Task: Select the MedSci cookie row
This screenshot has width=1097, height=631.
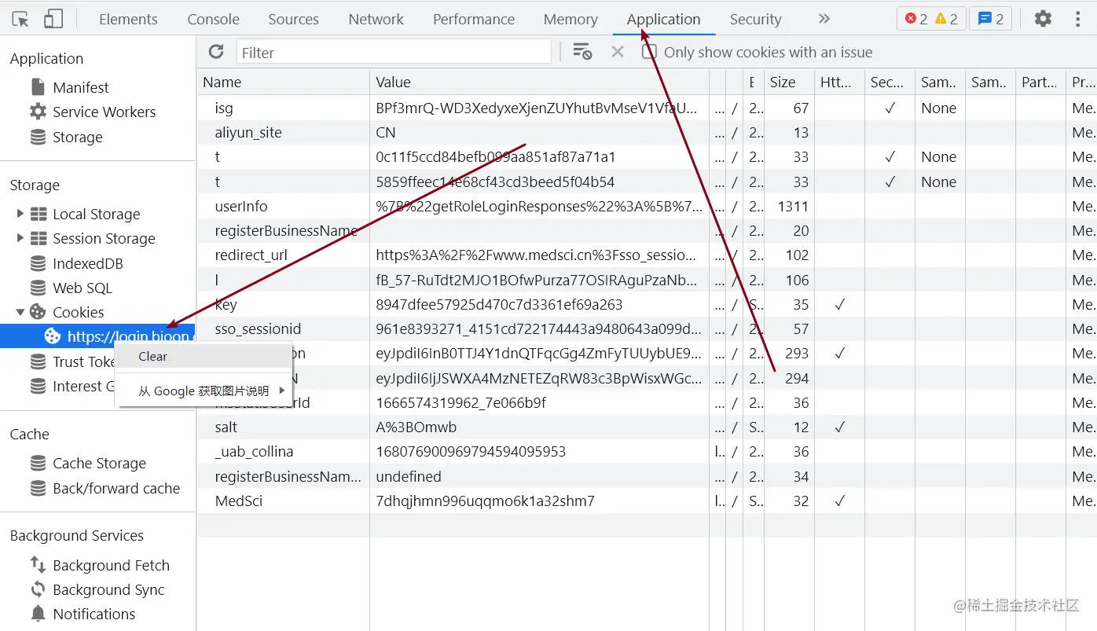Action: click(647, 501)
